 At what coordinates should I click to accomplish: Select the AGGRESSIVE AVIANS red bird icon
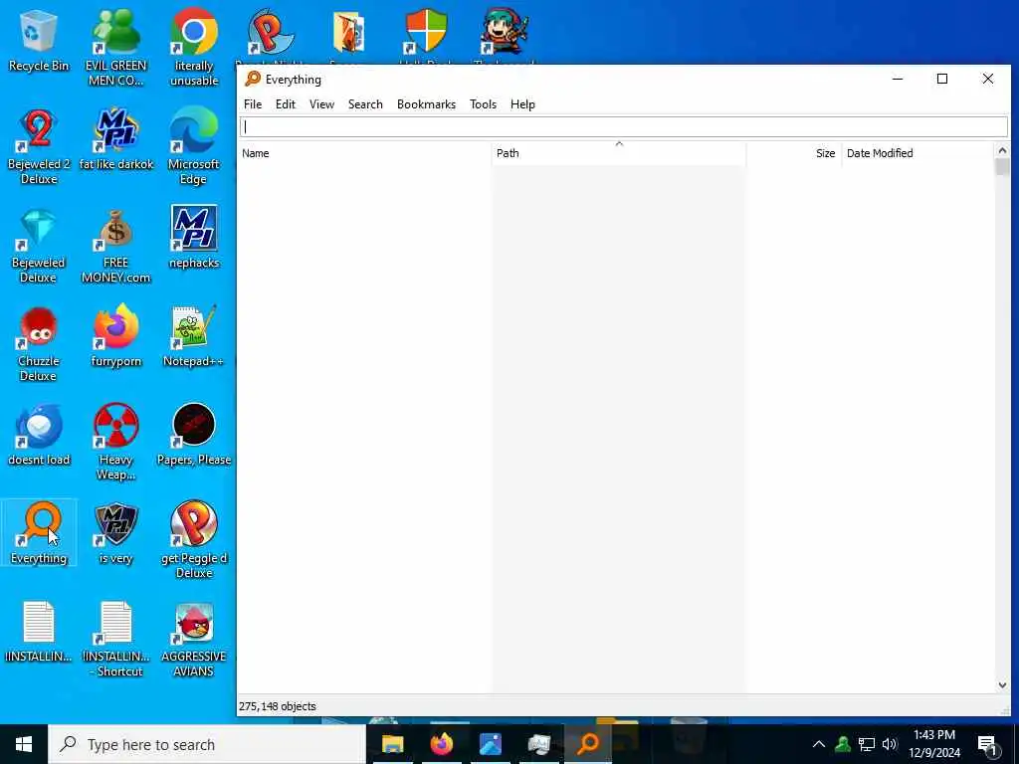pyautogui.click(x=194, y=640)
